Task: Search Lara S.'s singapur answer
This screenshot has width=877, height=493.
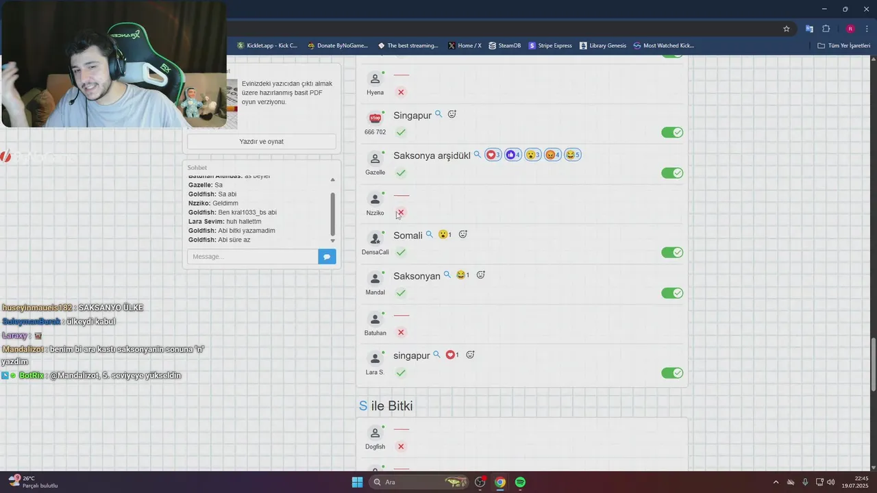Action: 436,355
